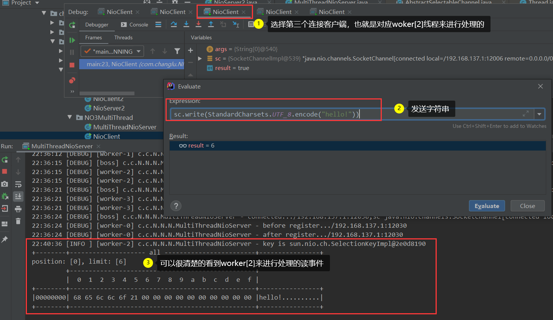
Task: Open help for the Evaluate dialog
Action: click(x=176, y=206)
